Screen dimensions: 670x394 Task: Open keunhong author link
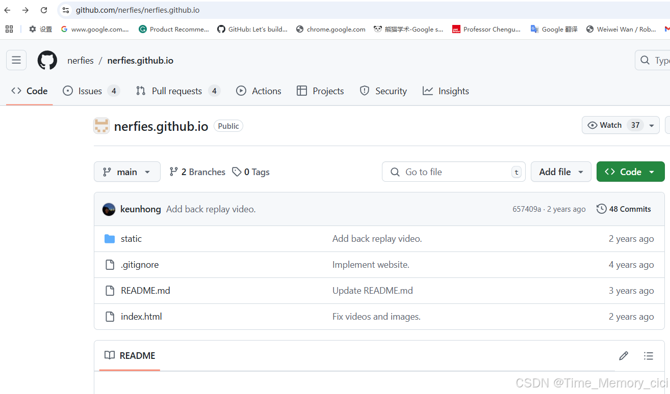coord(141,209)
